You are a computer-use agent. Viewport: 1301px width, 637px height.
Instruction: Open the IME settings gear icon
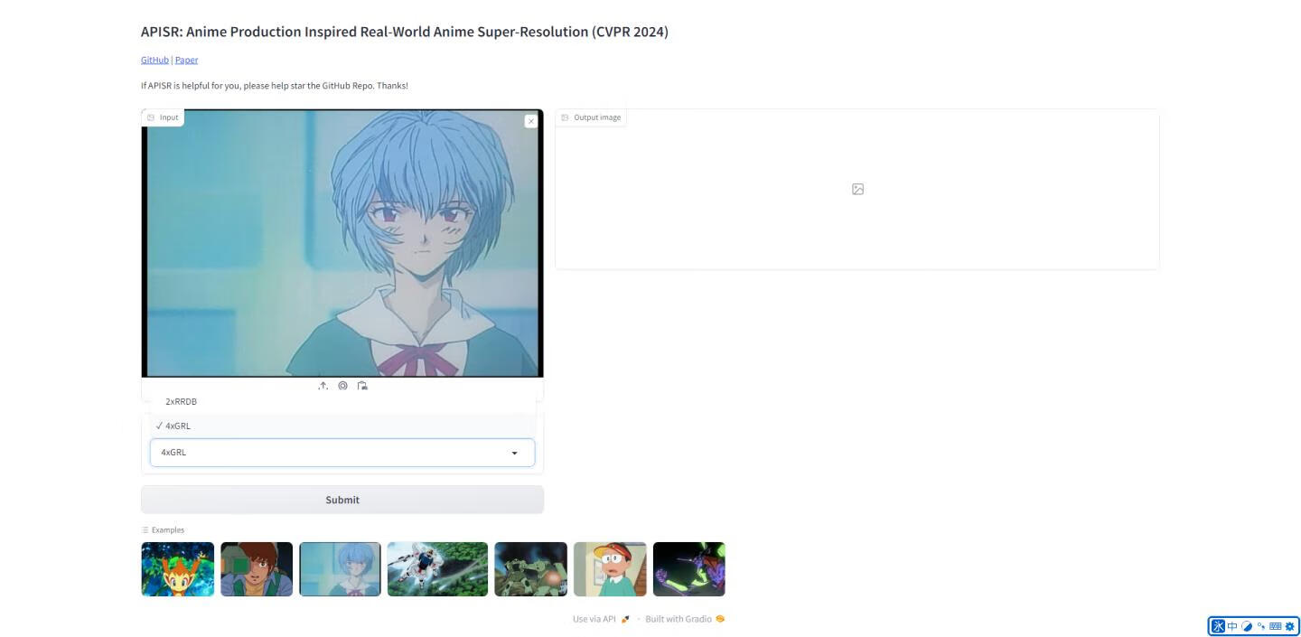tap(1289, 626)
